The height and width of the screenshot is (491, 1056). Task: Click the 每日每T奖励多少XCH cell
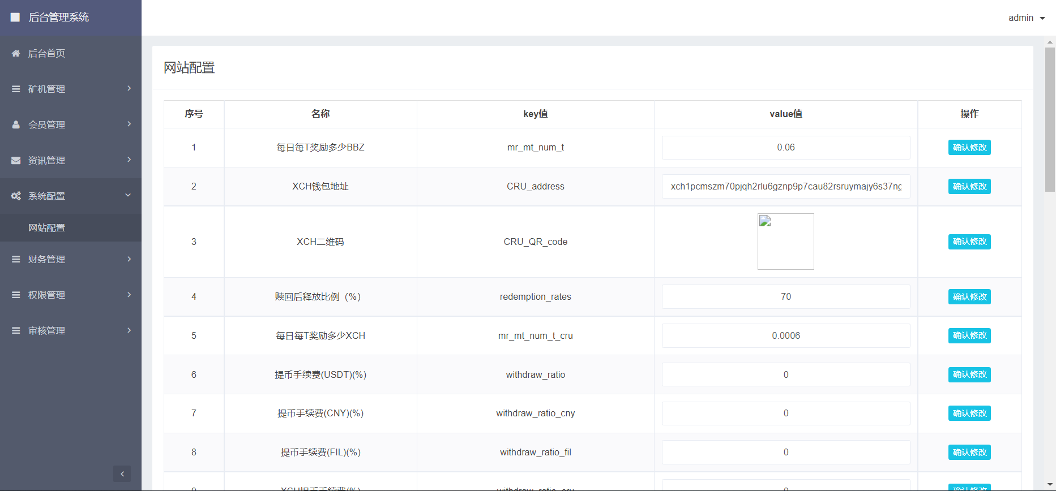tap(320, 335)
